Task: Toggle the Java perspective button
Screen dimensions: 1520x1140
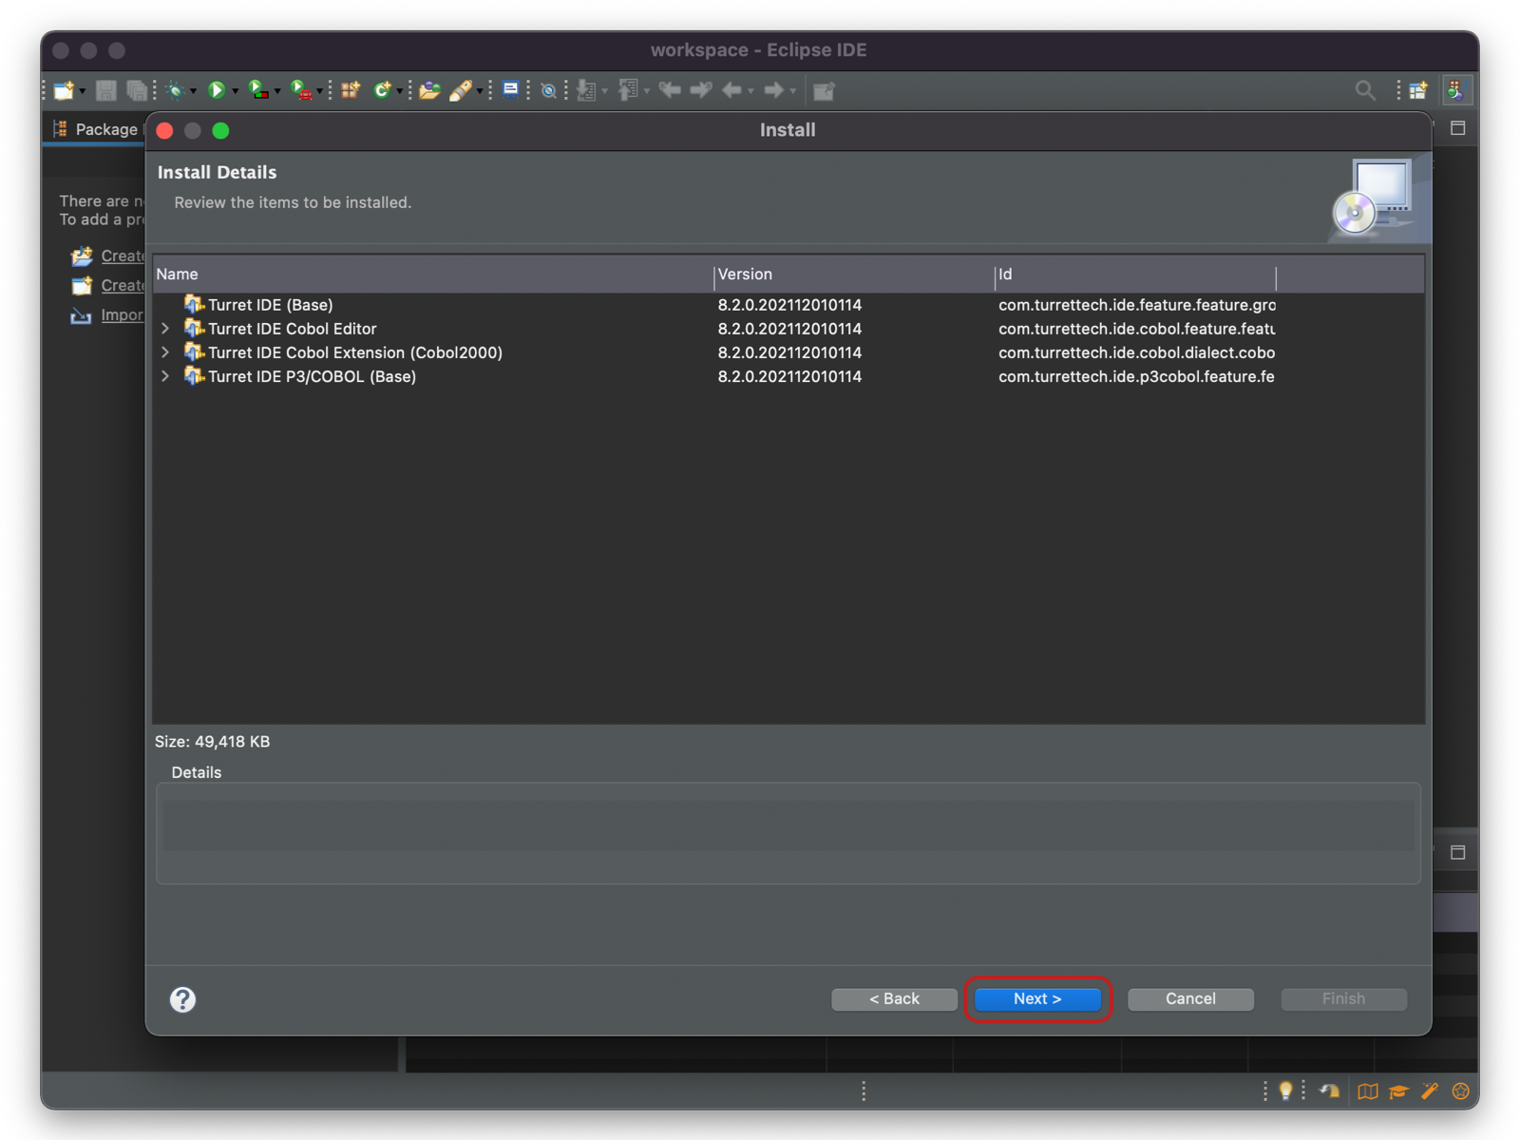Action: (x=1456, y=90)
